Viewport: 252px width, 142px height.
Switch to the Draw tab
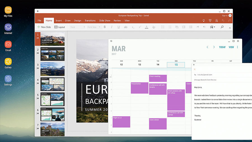(68, 20)
